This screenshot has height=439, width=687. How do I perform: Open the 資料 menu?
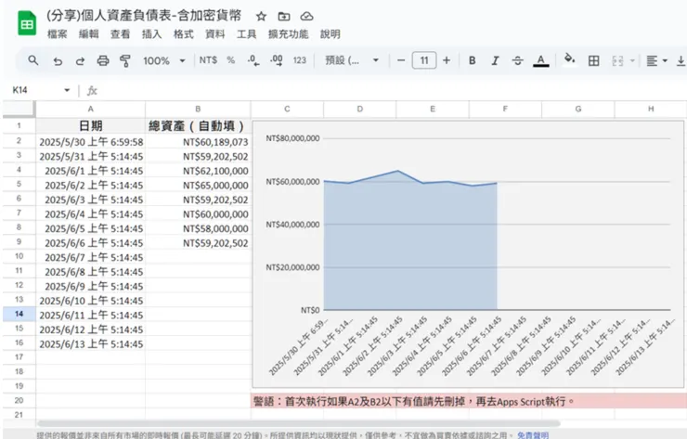[x=214, y=34]
